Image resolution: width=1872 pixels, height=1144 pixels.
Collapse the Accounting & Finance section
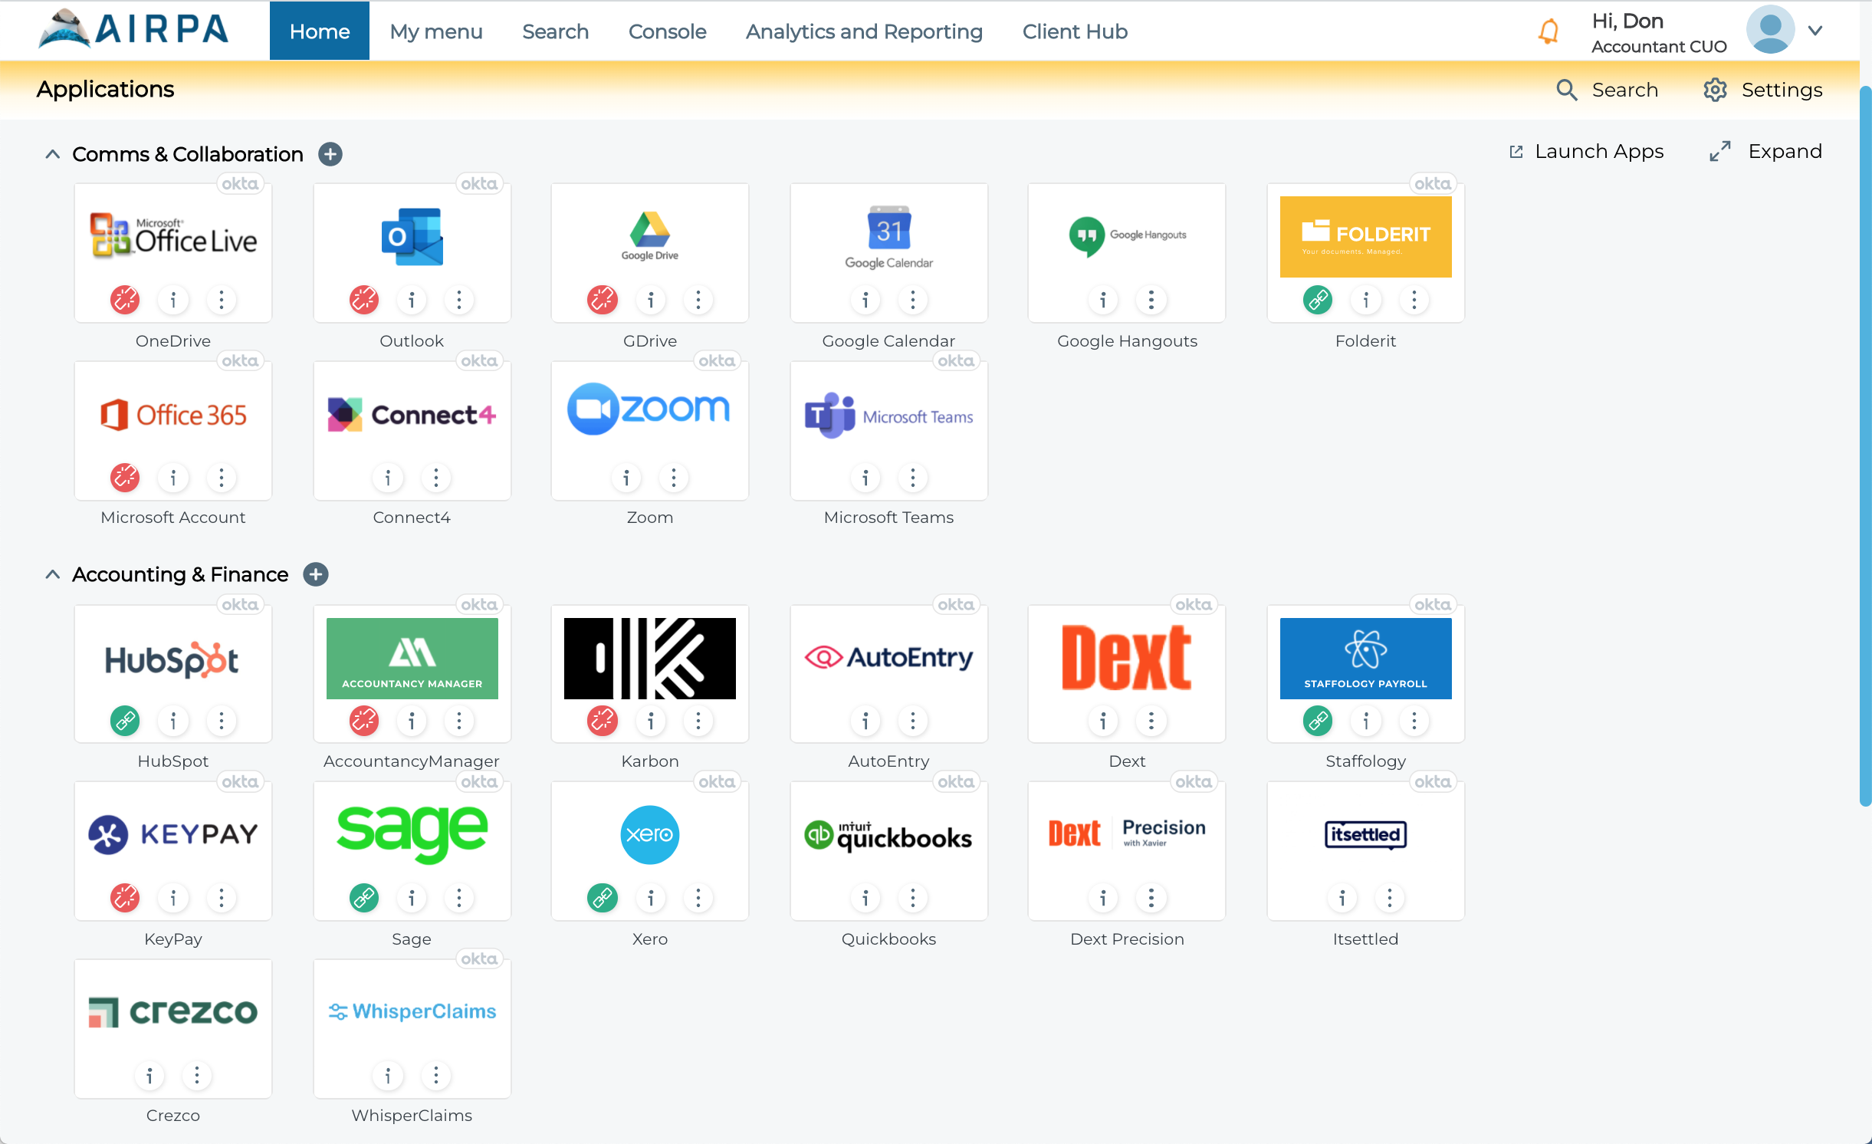click(52, 574)
